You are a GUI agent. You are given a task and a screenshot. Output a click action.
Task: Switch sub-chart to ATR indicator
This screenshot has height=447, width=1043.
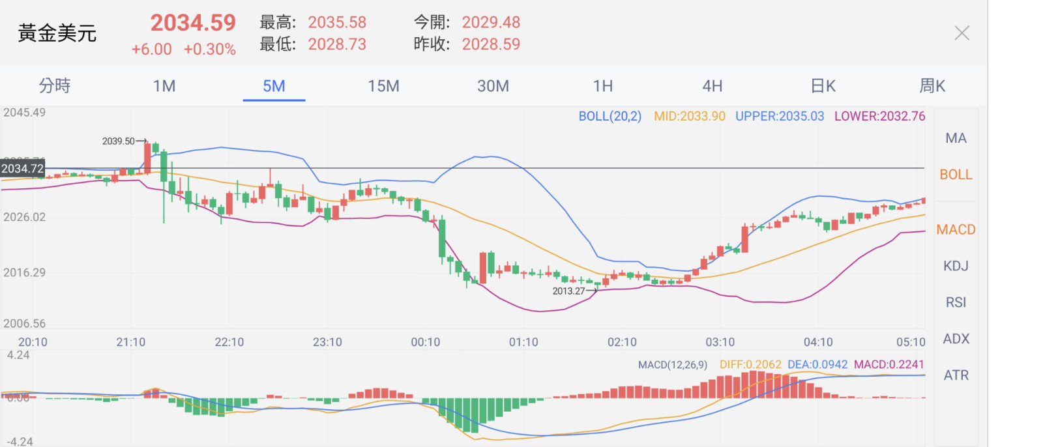[x=956, y=375]
